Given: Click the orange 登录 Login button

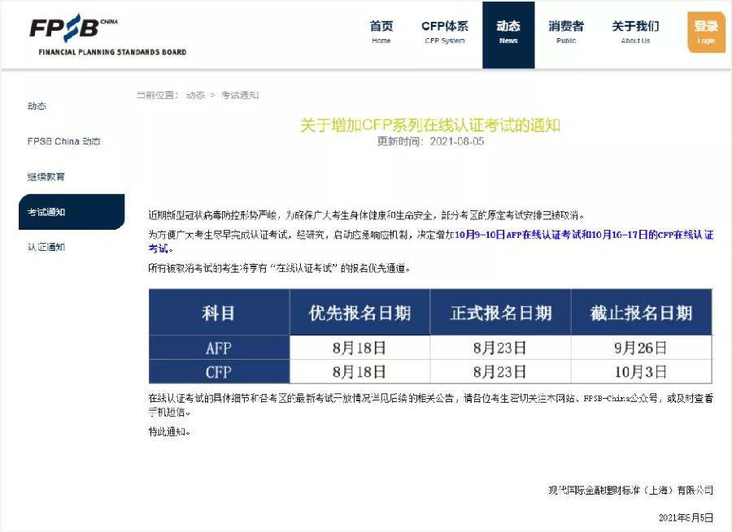Looking at the screenshot, I should point(706,32).
